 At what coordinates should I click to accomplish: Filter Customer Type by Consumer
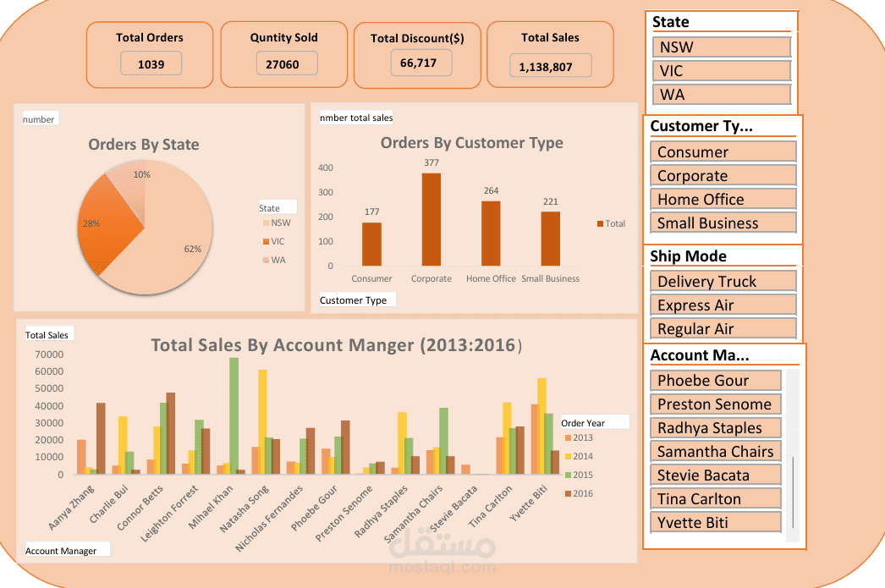point(723,151)
